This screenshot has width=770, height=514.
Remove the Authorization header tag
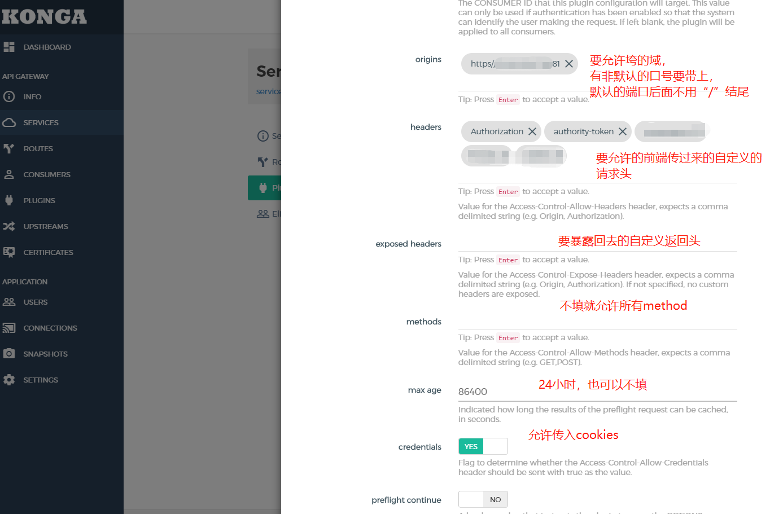(532, 131)
